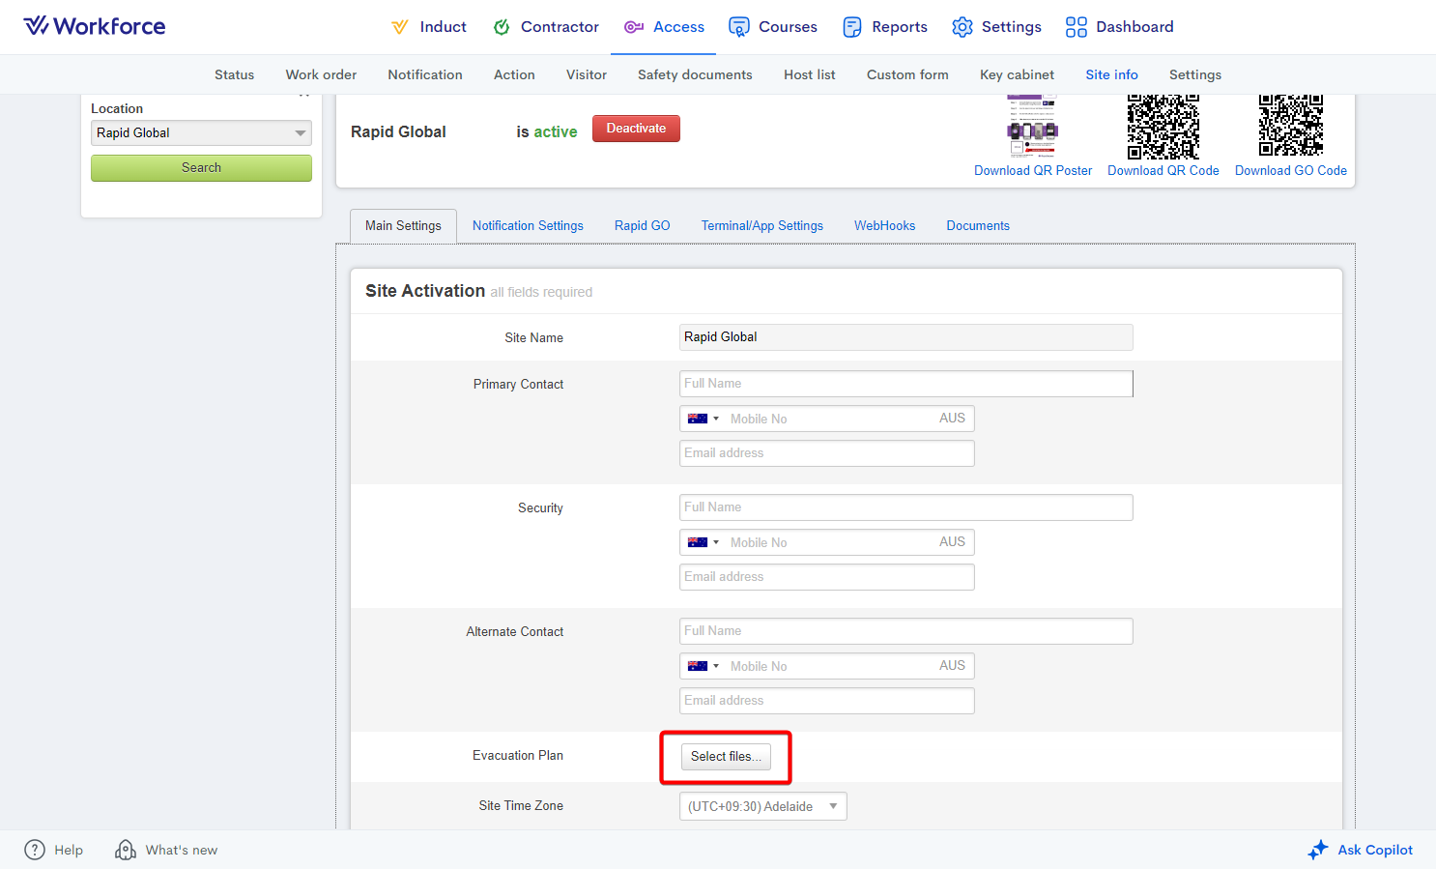The height and width of the screenshot is (869, 1436).
Task: Click the QR Poster thumbnail image
Action: click(1033, 126)
